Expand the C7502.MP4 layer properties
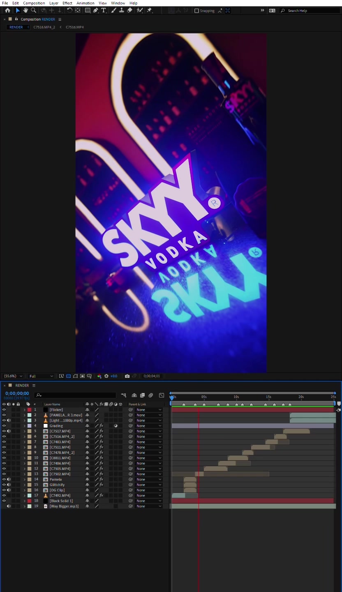The width and height of the screenshot is (342, 592). (x=24, y=474)
